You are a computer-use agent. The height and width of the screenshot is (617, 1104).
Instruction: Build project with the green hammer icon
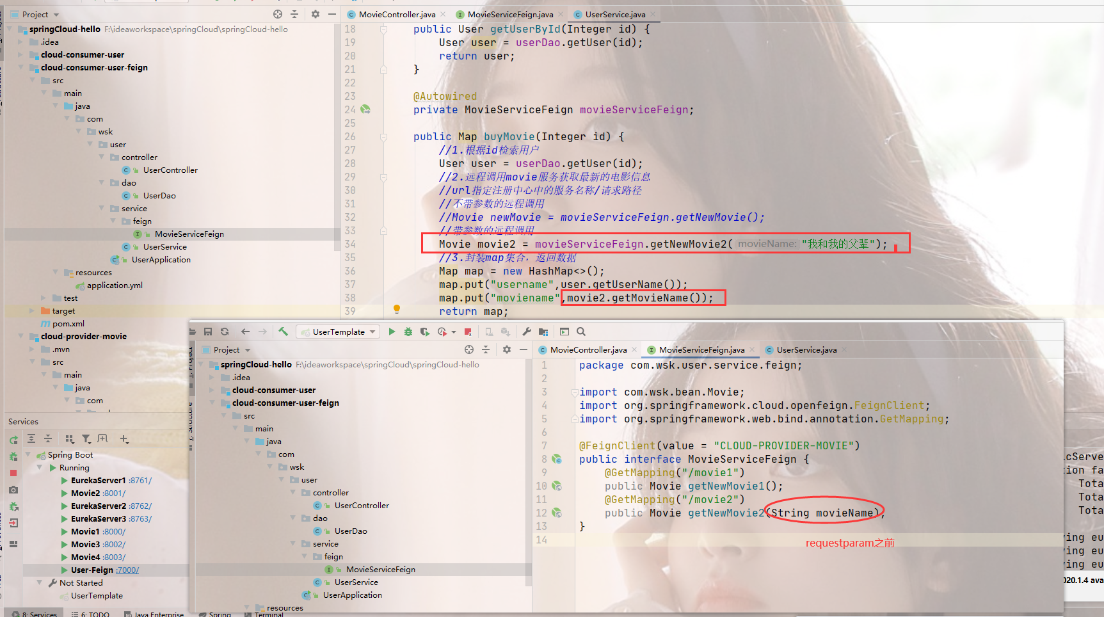pos(283,332)
